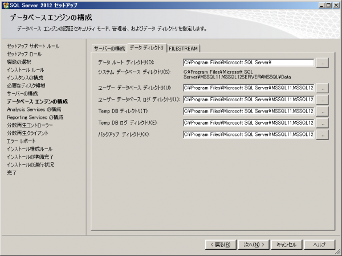
Task: Go back with the 戻る(B) button
Action: pyautogui.click(x=219, y=244)
